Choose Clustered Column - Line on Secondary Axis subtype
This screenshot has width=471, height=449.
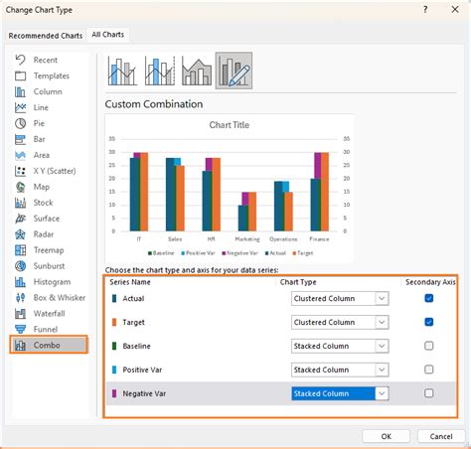[160, 71]
